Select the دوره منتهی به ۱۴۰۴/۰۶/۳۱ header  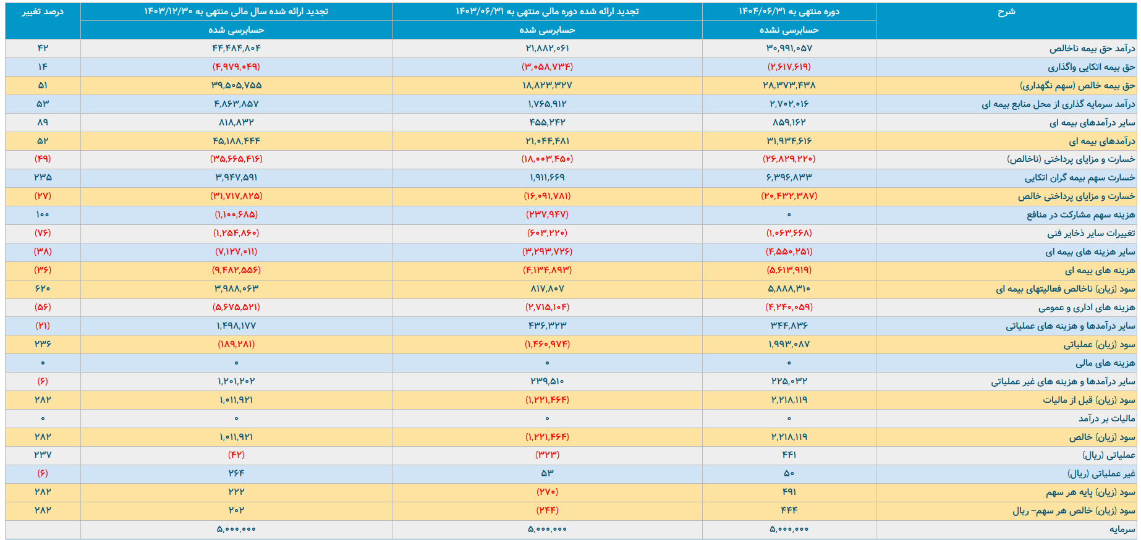[x=789, y=12]
